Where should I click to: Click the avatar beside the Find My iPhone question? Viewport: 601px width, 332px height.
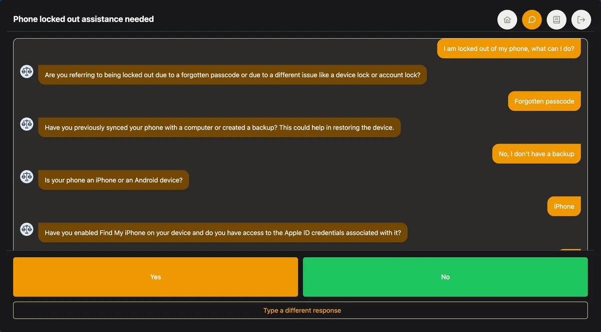pyautogui.click(x=27, y=229)
